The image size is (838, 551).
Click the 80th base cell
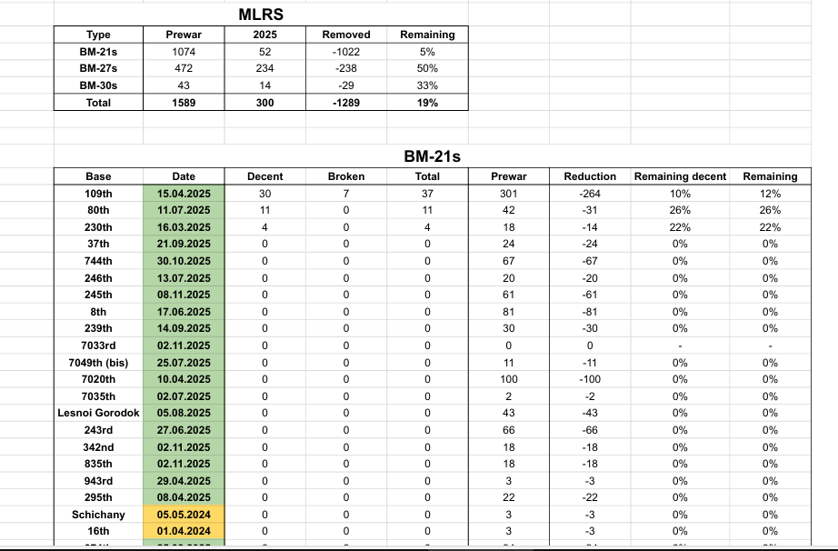(98, 210)
